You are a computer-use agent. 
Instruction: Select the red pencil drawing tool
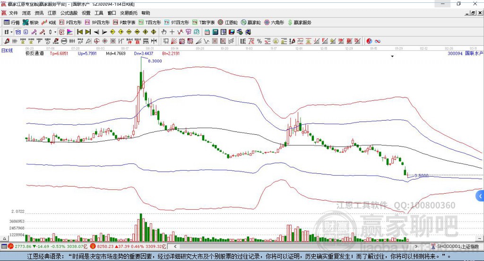coord(7,41)
